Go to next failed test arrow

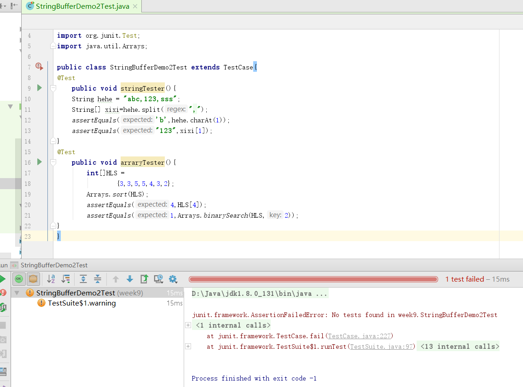tap(130, 279)
